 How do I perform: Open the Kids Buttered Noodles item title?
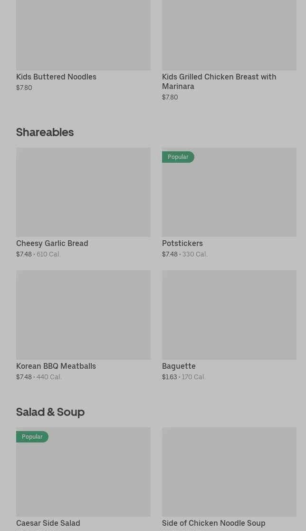(x=56, y=77)
